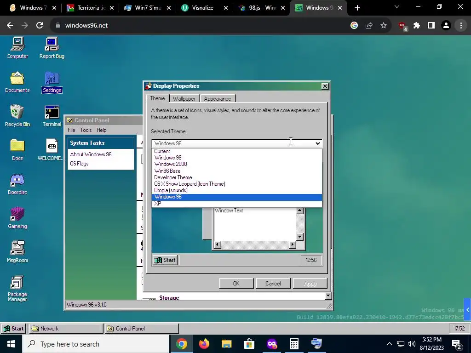Viewport: 471px width, 353px height.
Task: Open browser profile avatar icon
Action: [x=446, y=26]
